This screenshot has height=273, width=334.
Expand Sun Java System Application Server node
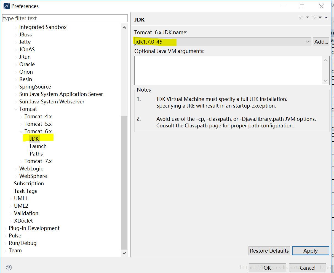click(16, 94)
